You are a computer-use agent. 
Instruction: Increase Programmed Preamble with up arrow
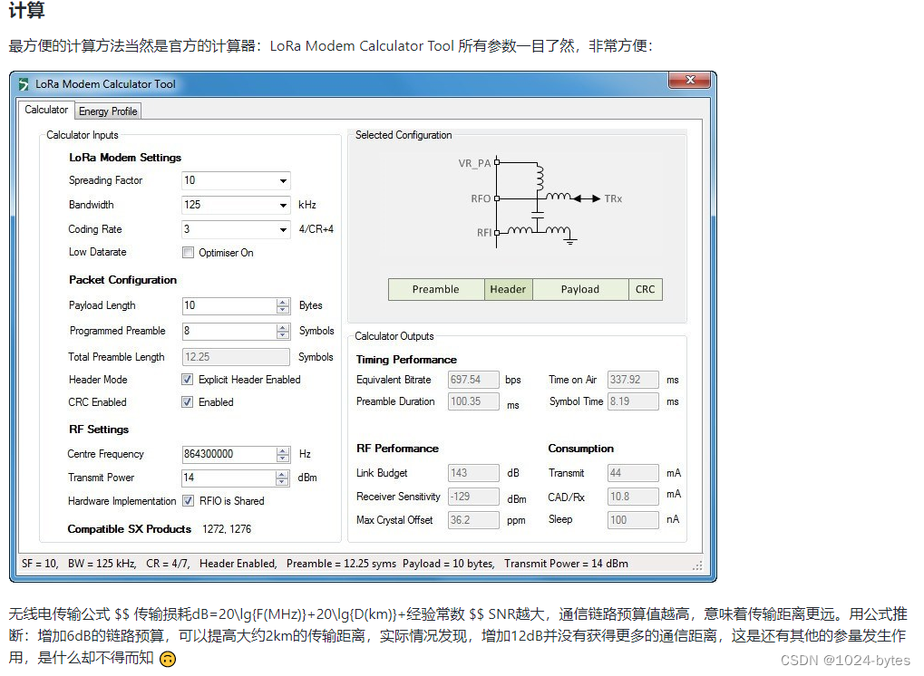pyautogui.click(x=283, y=327)
